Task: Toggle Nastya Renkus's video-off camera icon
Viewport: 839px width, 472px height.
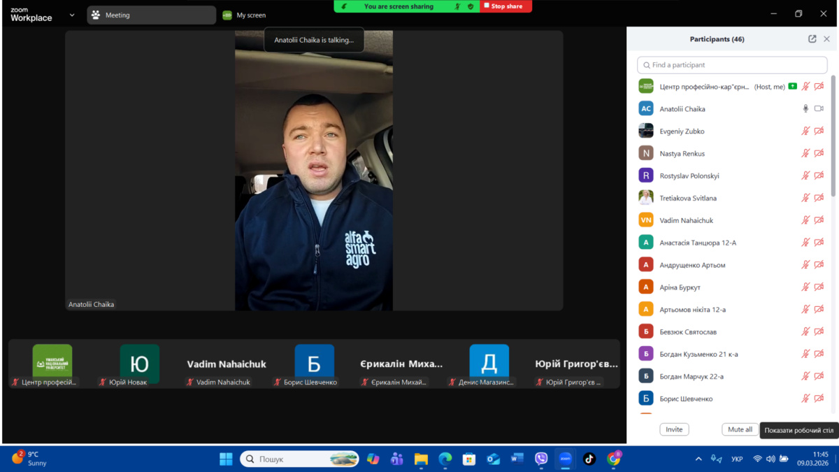Action: coord(819,153)
